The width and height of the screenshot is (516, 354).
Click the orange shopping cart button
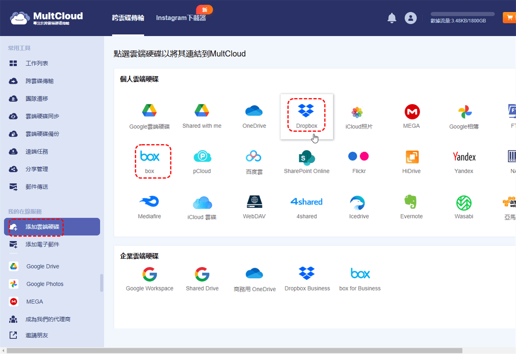pos(510,18)
